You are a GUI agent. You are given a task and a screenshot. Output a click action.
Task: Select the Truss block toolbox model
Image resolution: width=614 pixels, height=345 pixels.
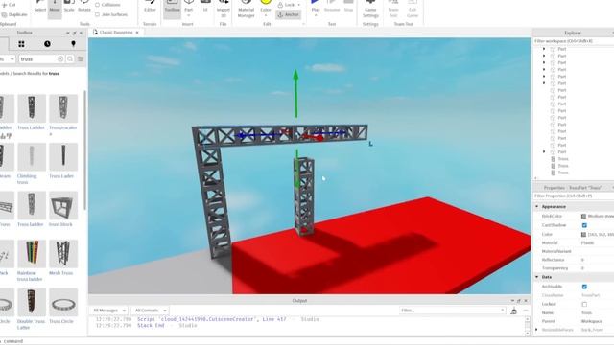point(63,209)
